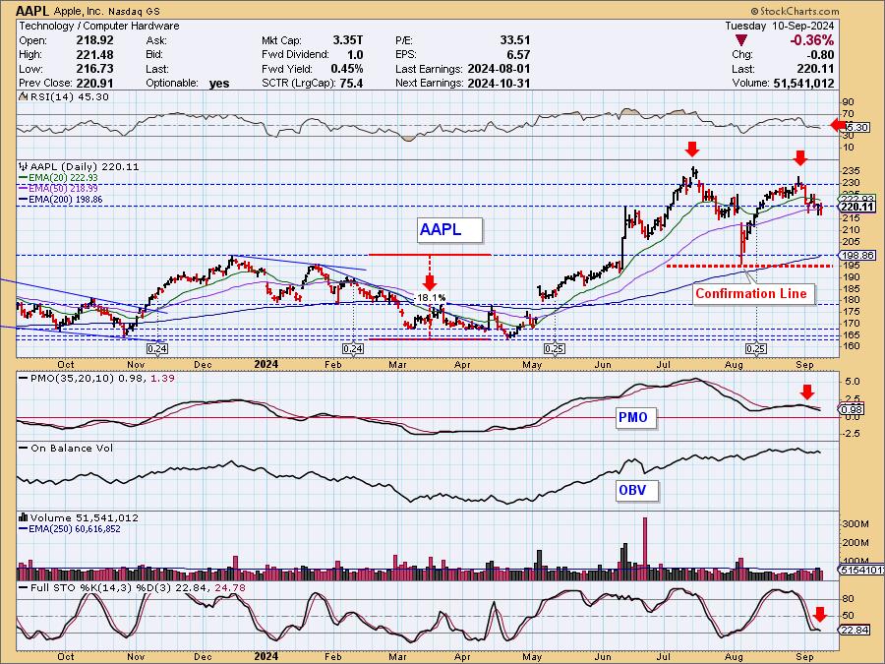Viewport: 885px width, 664px height.
Task: Click the EMA(50) legend entry
Action: click(x=58, y=189)
